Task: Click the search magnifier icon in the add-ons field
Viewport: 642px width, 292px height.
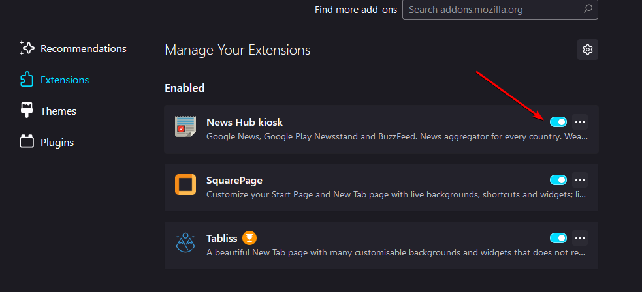Action: coord(588,8)
